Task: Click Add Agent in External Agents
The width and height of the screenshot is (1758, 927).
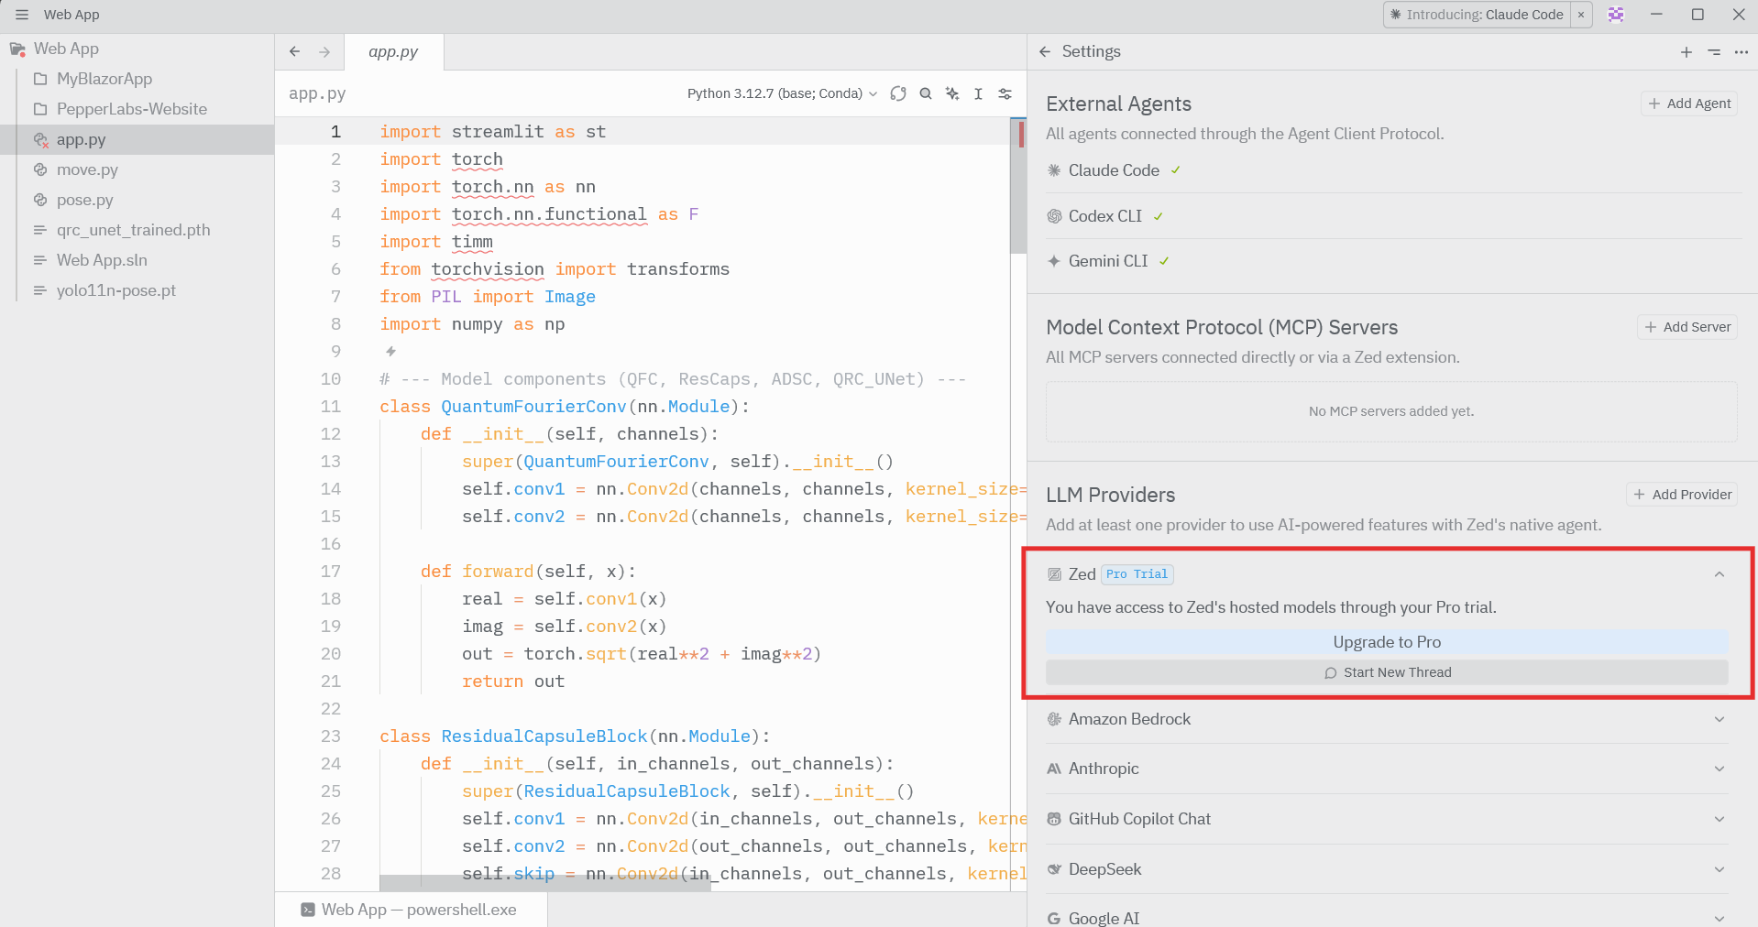Action: (1688, 103)
